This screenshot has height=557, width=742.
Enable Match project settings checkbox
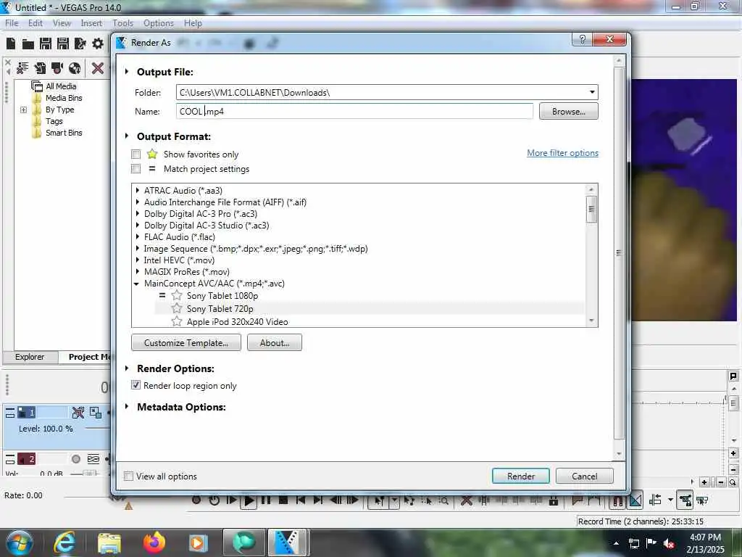136,168
